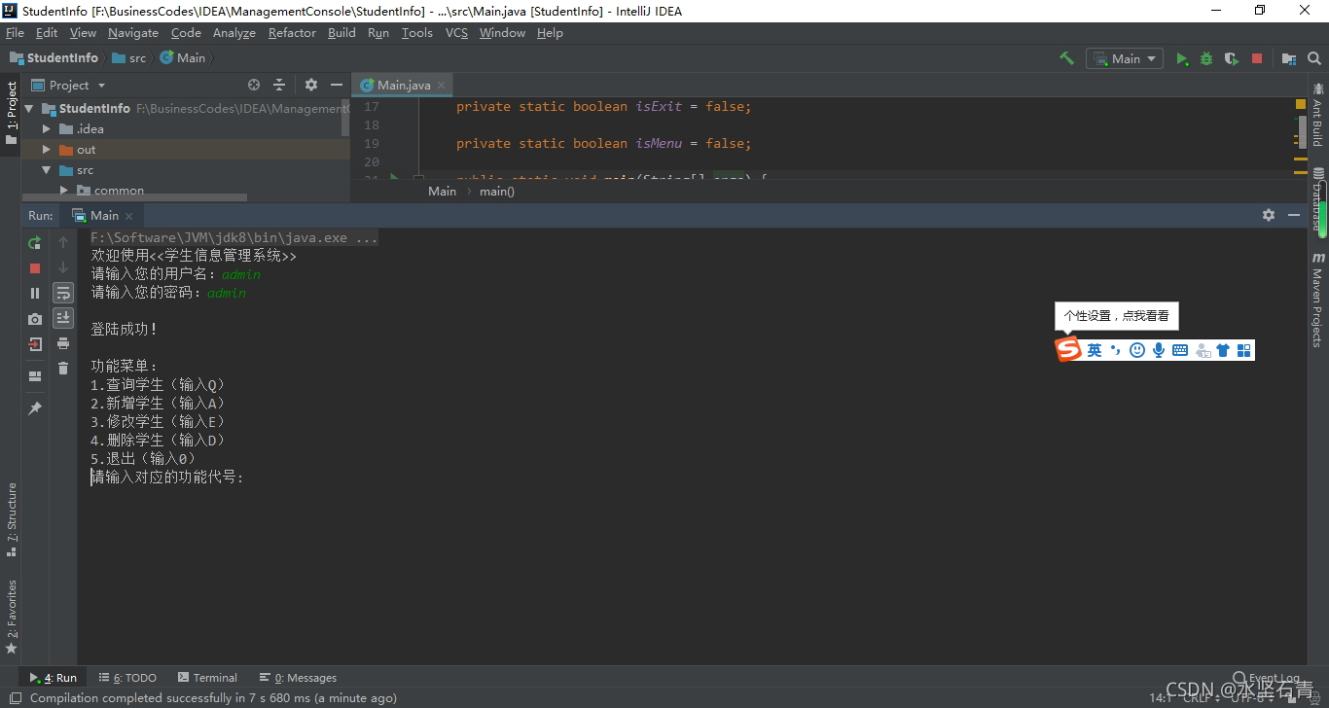Open Sogou emoji panel icon
The width and height of the screenshot is (1329, 708).
point(1137,350)
